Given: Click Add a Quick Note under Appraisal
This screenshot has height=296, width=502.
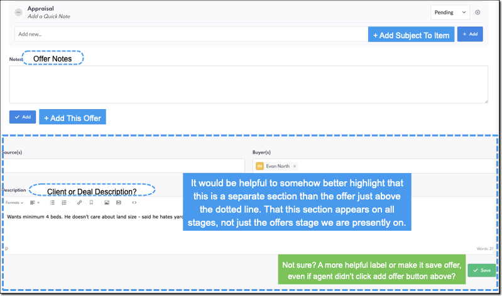Looking at the screenshot, I should coord(48,16).
